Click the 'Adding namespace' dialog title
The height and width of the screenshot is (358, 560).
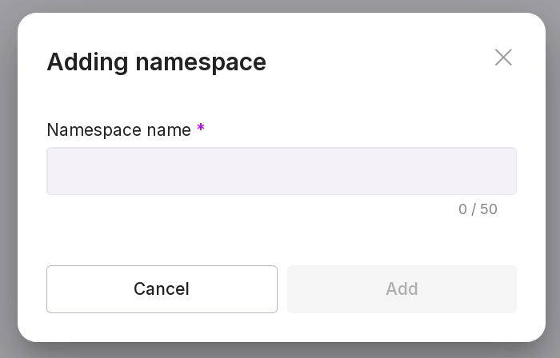[x=156, y=62]
